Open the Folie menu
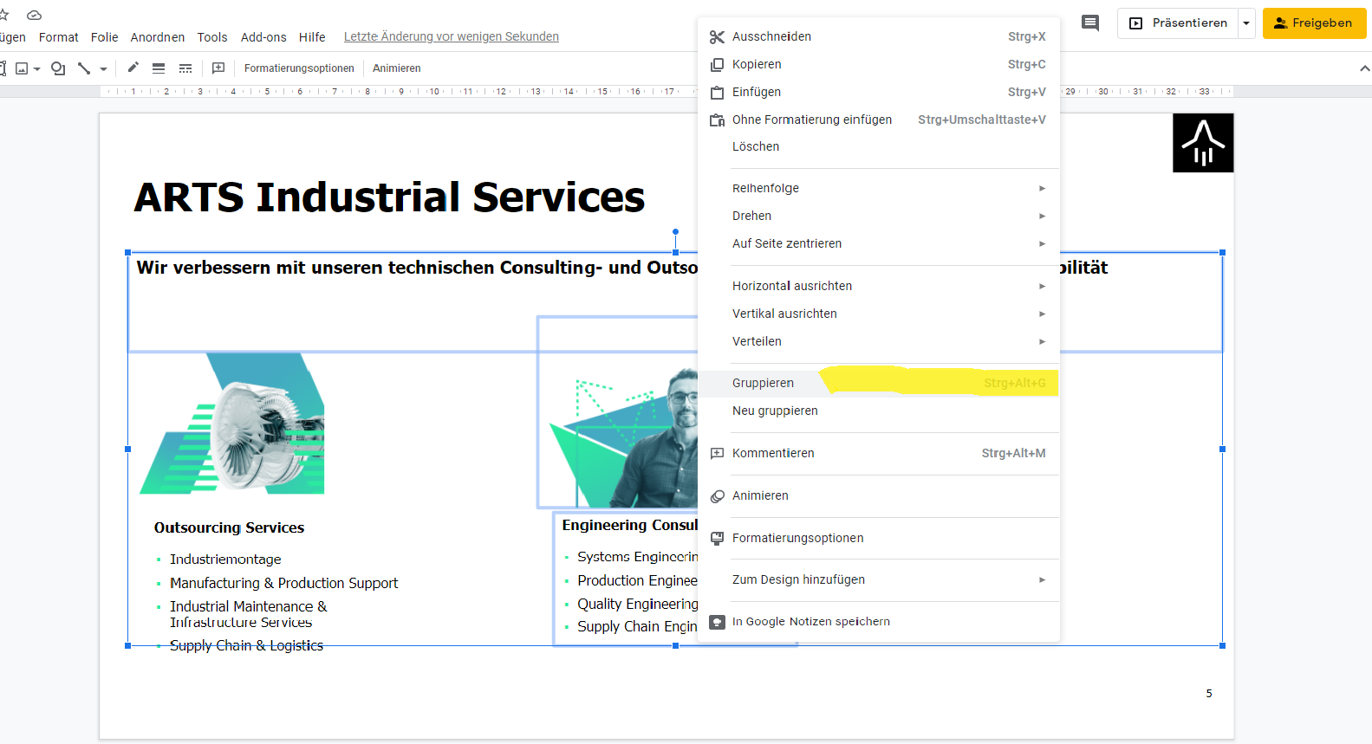The height and width of the screenshot is (744, 1372). [x=105, y=37]
